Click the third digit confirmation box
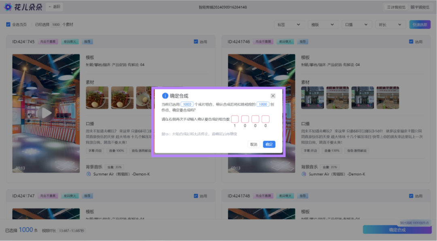This screenshot has height=241, width=437. coord(255,119)
